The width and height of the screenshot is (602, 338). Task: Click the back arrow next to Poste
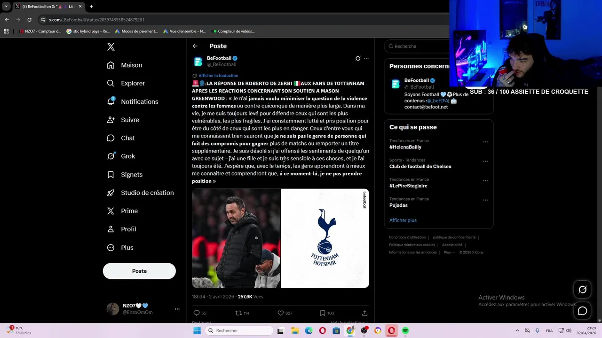(195, 46)
